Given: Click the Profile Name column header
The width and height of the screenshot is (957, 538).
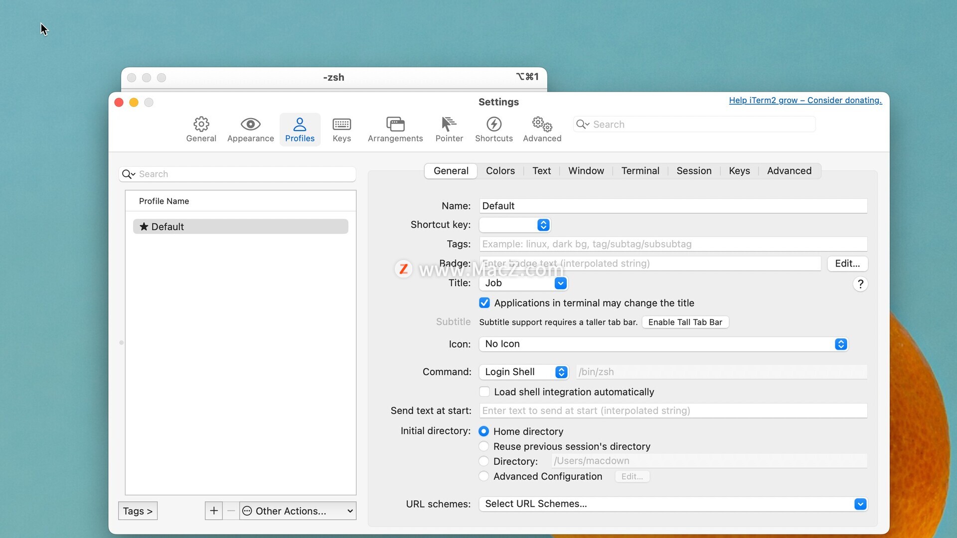Looking at the screenshot, I should [x=240, y=201].
